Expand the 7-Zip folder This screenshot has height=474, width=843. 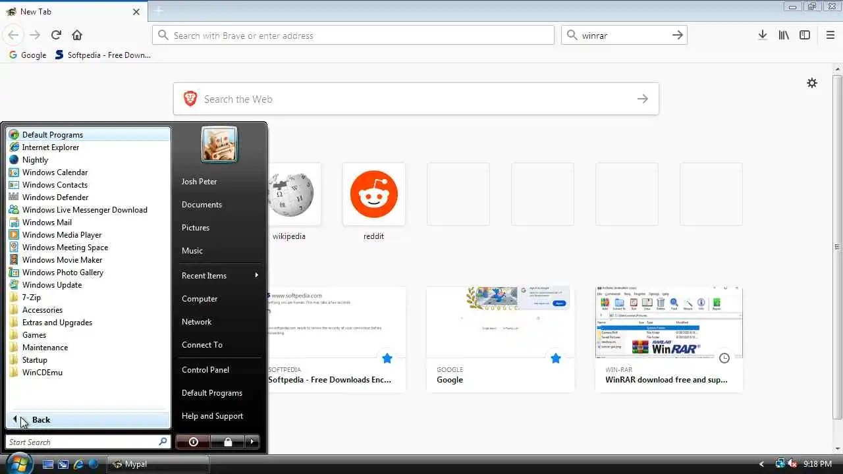88,298
